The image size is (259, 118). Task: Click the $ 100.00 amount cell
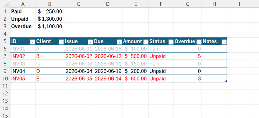(x=135, y=49)
